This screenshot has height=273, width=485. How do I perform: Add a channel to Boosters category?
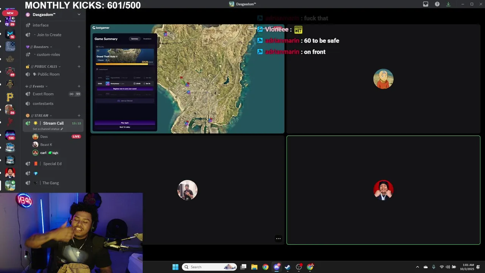pos(79,47)
